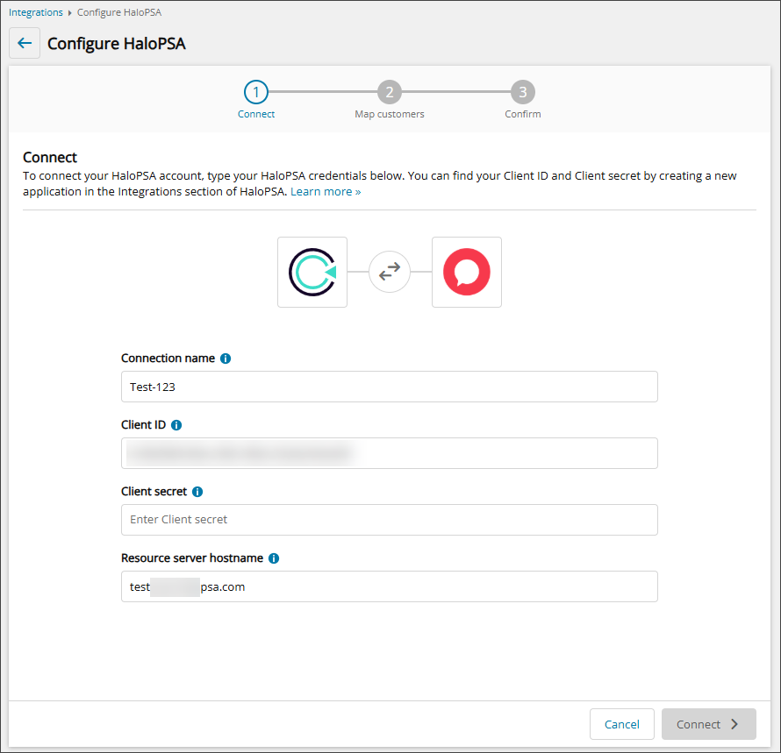Focus the Client ID field
The height and width of the screenshot is (753, 781).
point(389,453)
